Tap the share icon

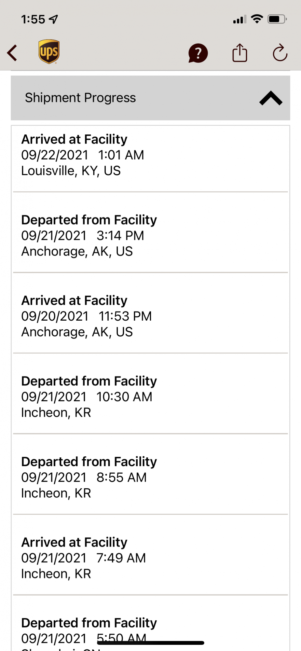(240, 53)
